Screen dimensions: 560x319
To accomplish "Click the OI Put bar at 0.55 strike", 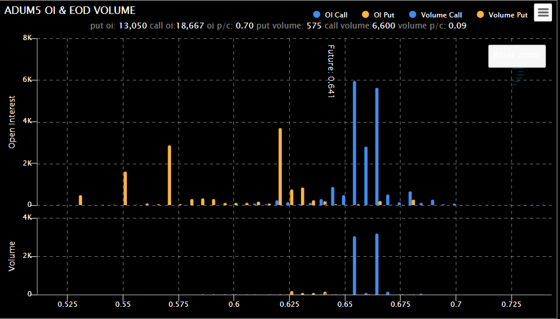I will point(125,188).
